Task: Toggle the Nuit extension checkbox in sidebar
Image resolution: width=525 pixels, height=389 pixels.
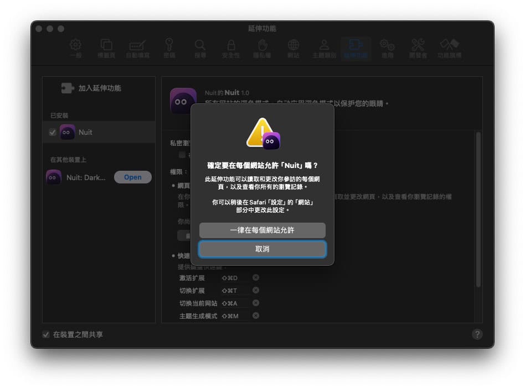Action: [x=52, y=132]
